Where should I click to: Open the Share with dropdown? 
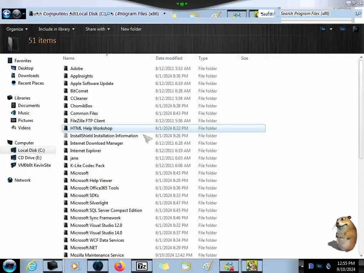pos(97,29)
